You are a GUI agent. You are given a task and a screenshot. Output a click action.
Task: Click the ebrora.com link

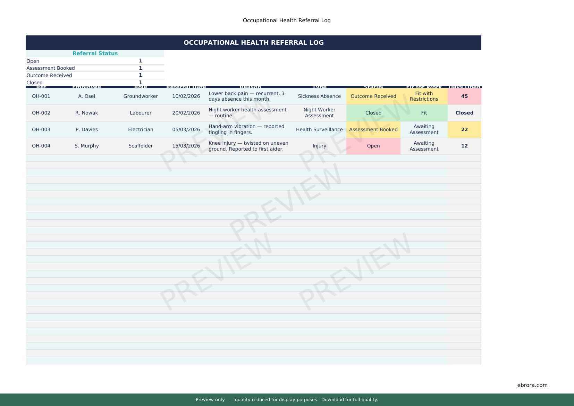532,385
